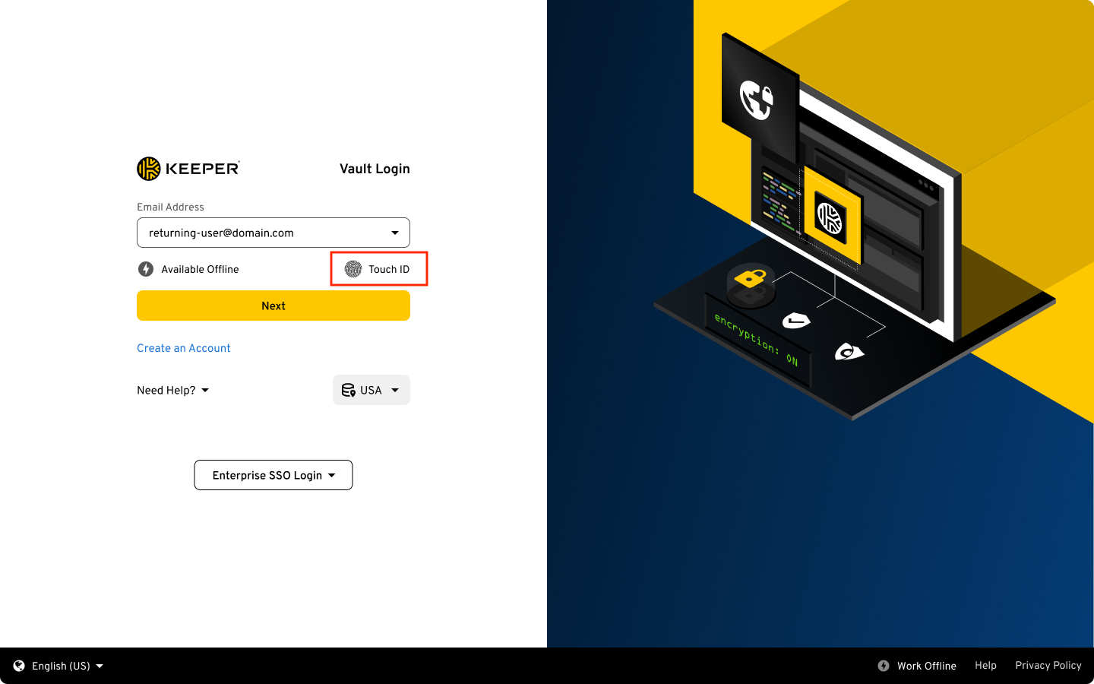Click the Available Offline lightning icon
The height and width of the screenshot is (684, 1094).
coord(146,269)
